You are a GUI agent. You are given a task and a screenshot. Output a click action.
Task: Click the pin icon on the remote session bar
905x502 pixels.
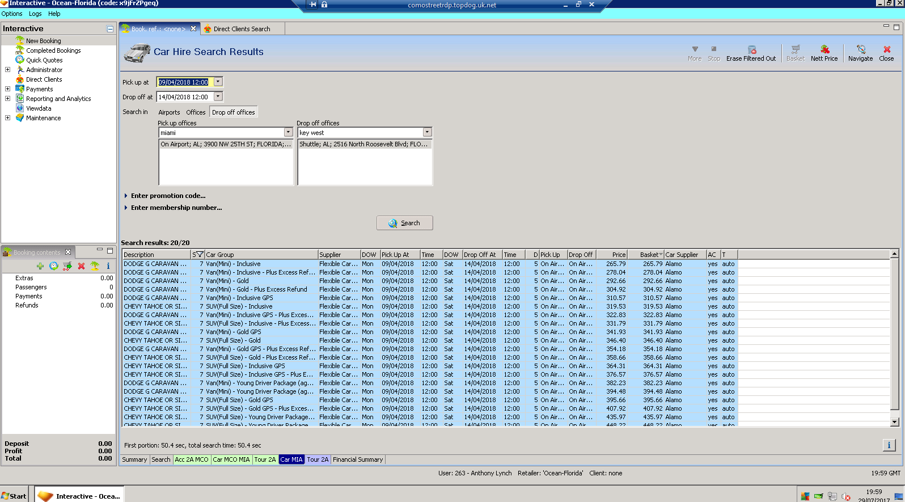click(x=312, y=5)
